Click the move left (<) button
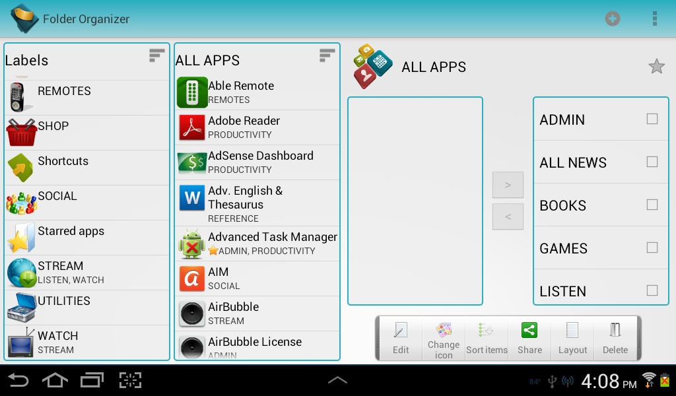 508,216
